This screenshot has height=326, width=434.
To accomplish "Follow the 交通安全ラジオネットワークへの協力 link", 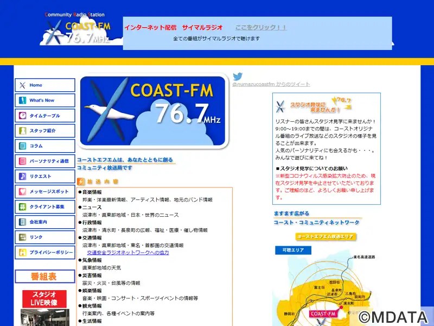I will pyautogui.click(x=128, y=253).
